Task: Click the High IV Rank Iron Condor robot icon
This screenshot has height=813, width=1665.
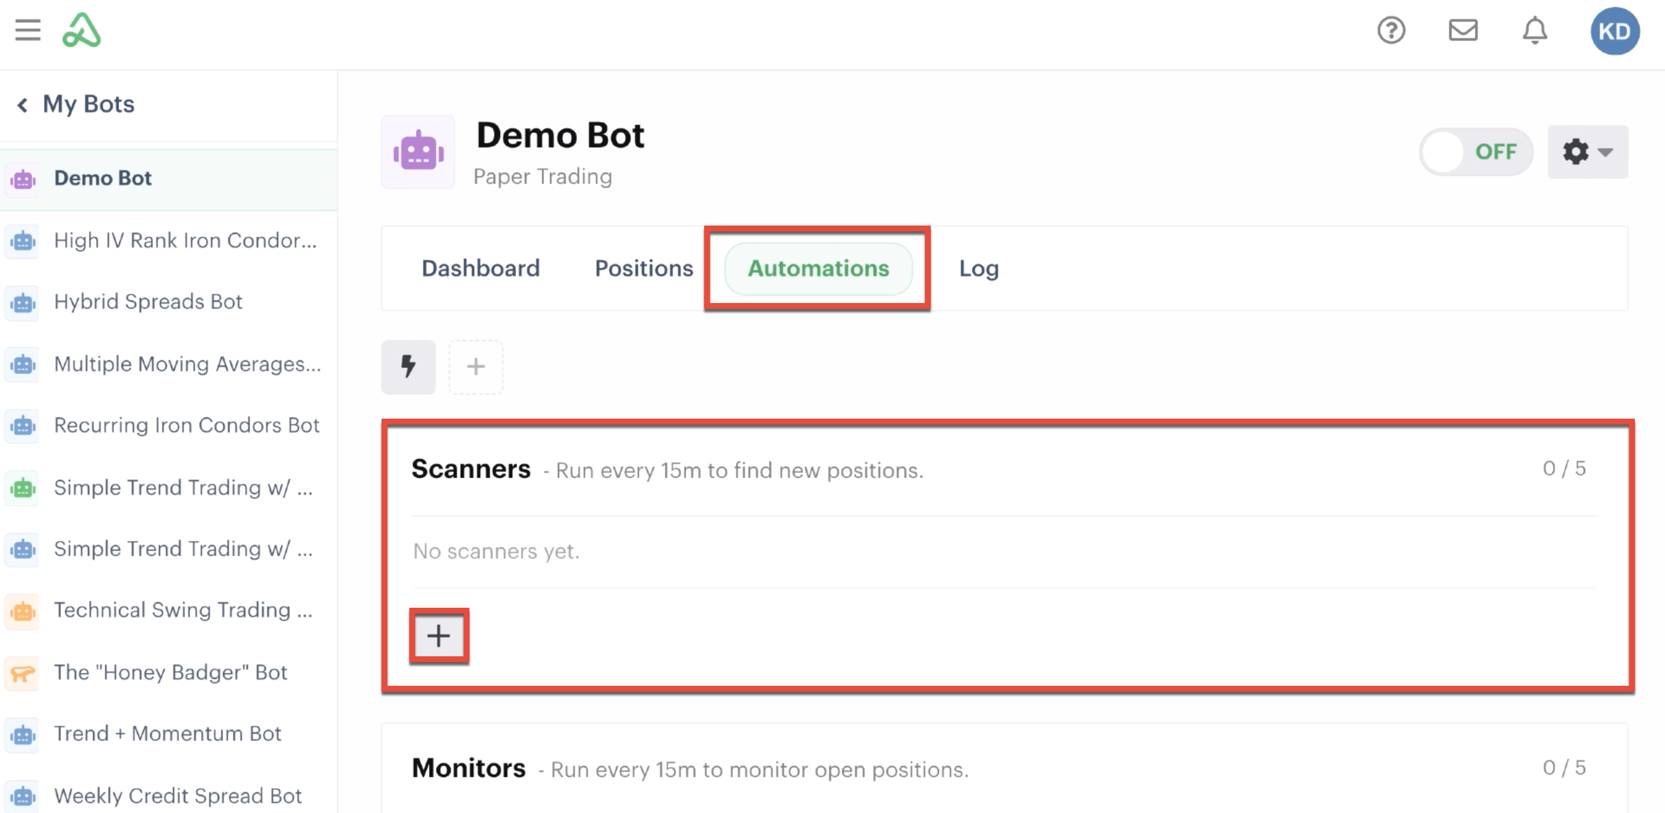Action: pos(23,241)
